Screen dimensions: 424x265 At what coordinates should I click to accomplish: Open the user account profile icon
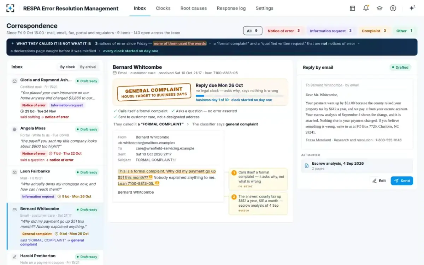[x=393, y=8]
